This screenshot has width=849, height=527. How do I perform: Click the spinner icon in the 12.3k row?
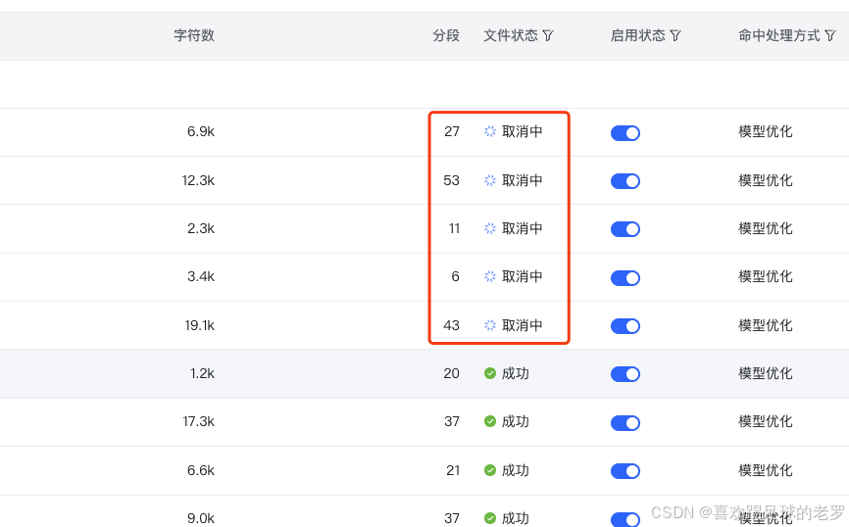(490, 180)
